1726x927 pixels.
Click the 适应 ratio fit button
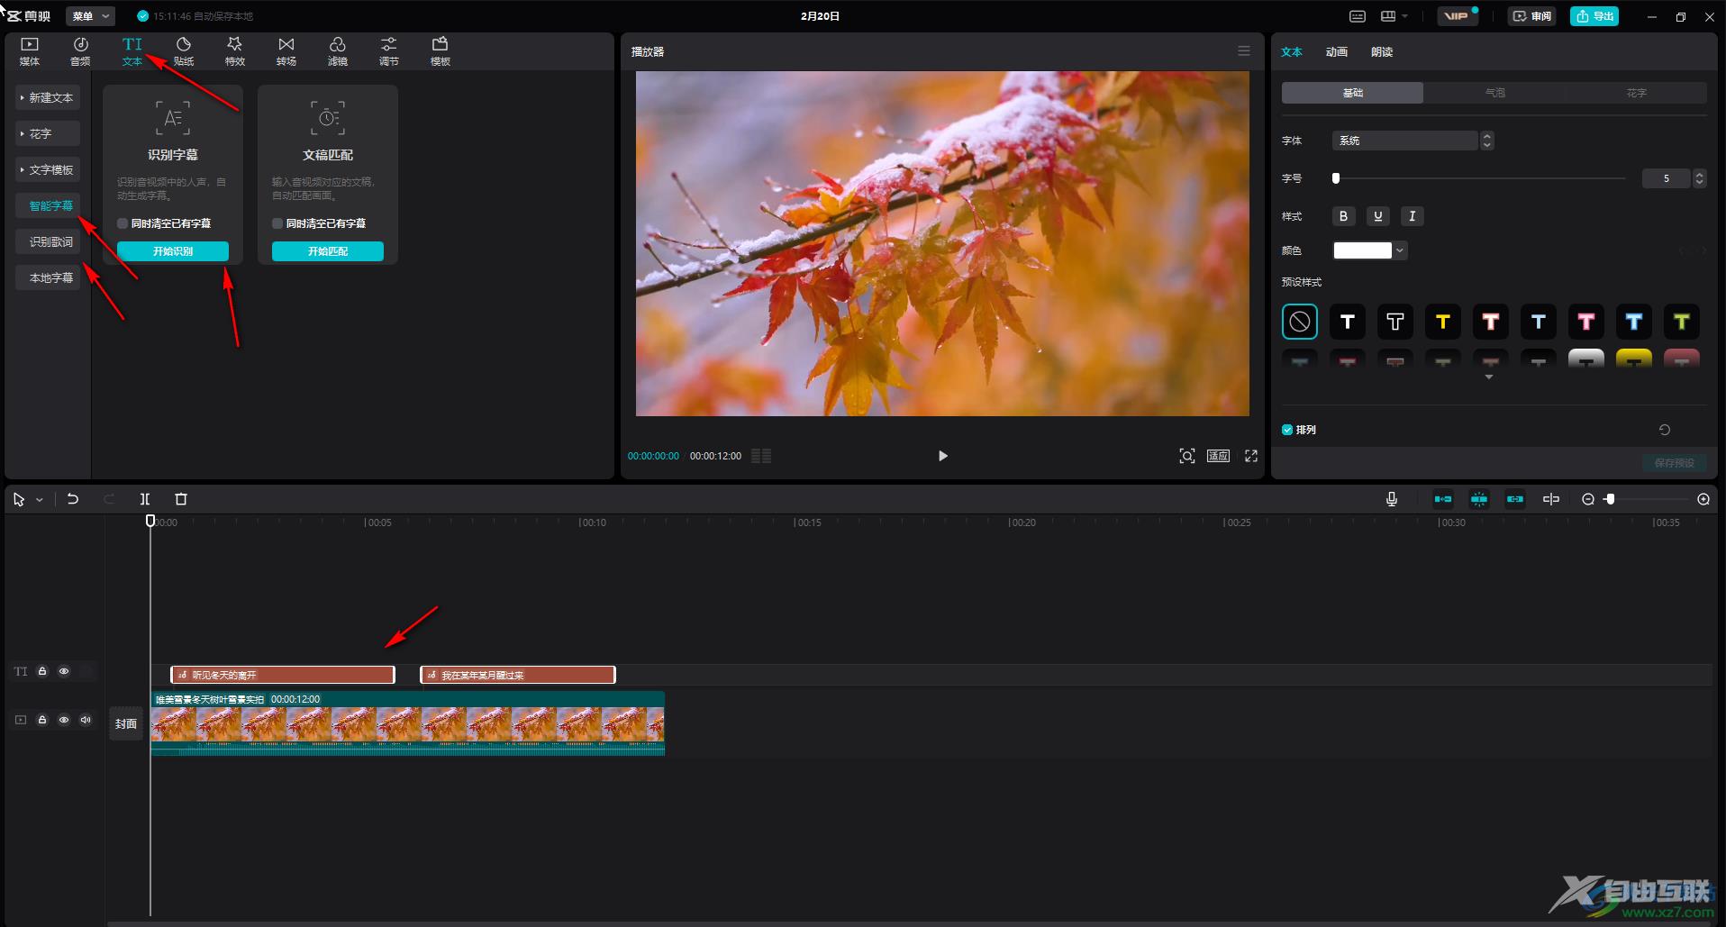tap(1218, 456)
